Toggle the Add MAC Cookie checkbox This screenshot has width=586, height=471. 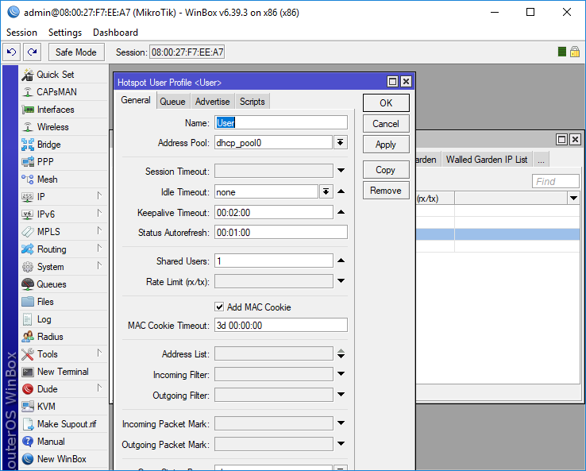click(x=219, y=307)
